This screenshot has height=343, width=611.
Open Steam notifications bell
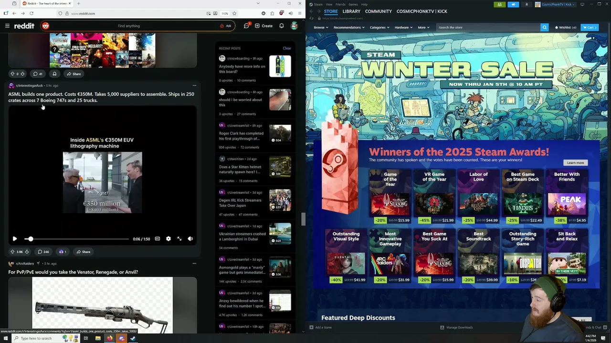[x=527, y=4]
